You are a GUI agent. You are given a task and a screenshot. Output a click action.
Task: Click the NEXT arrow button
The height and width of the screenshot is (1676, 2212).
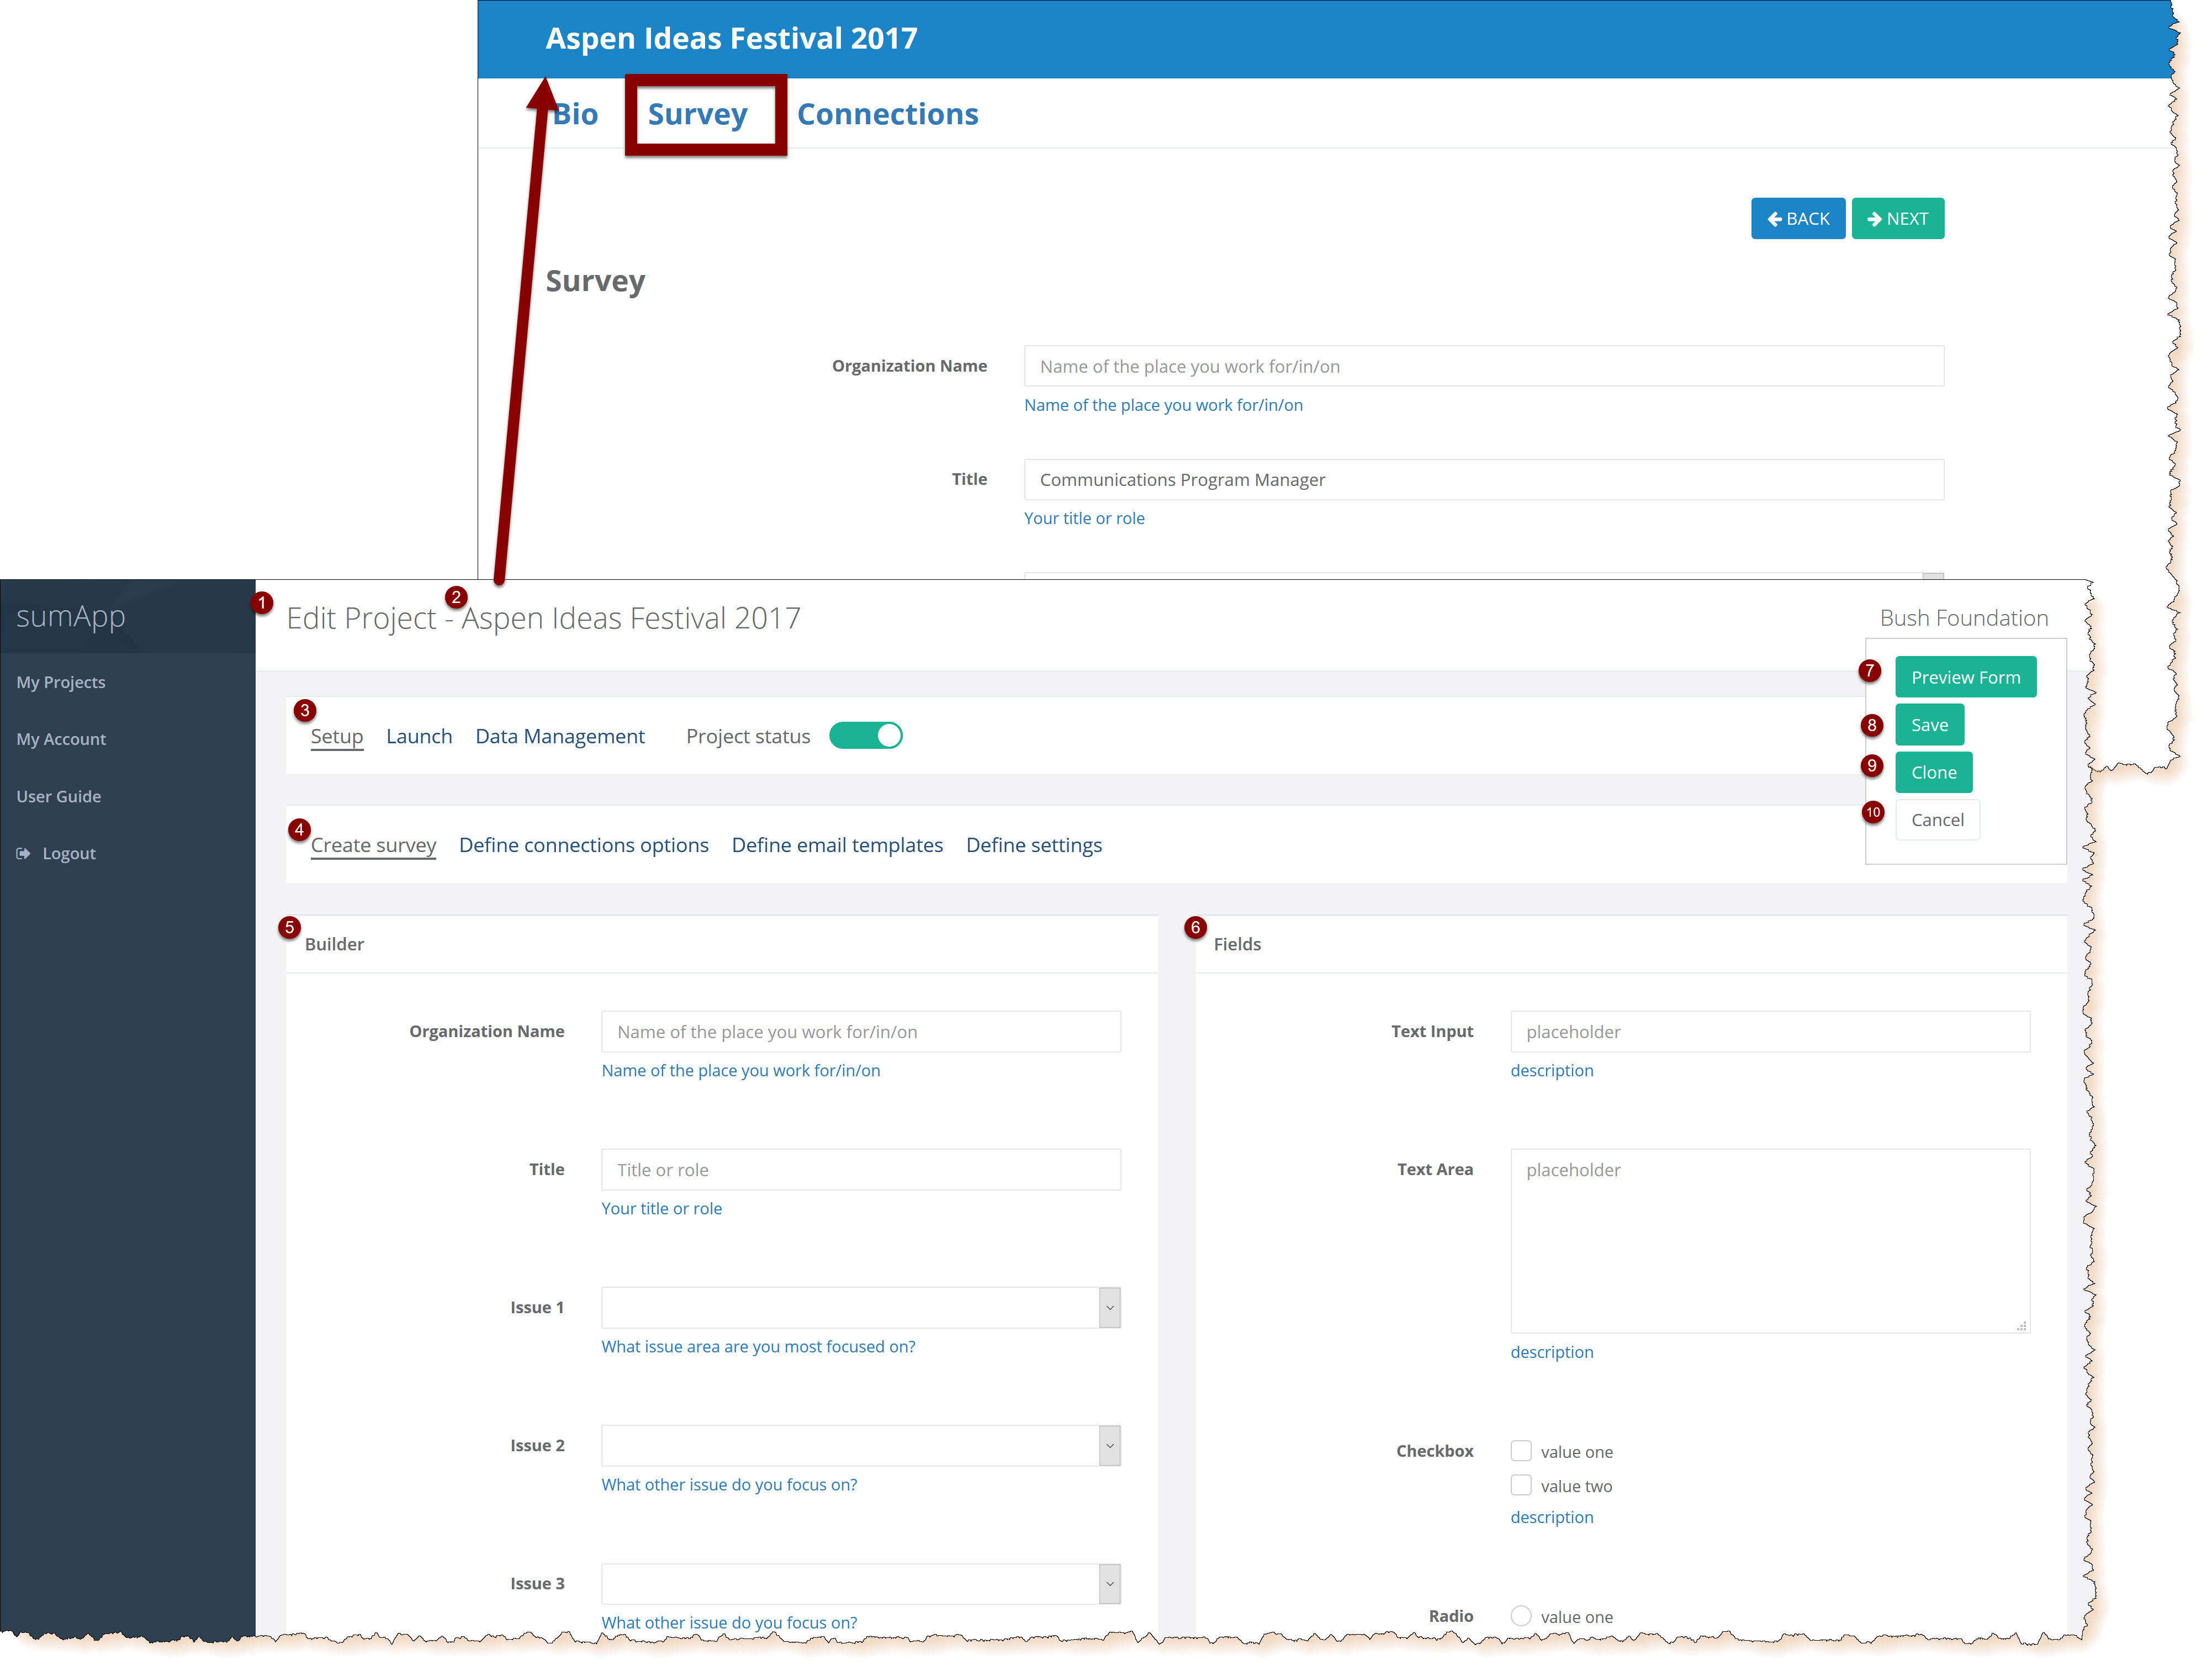point(1897,219)
